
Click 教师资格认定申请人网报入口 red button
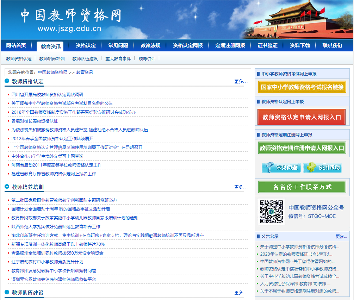302,117
